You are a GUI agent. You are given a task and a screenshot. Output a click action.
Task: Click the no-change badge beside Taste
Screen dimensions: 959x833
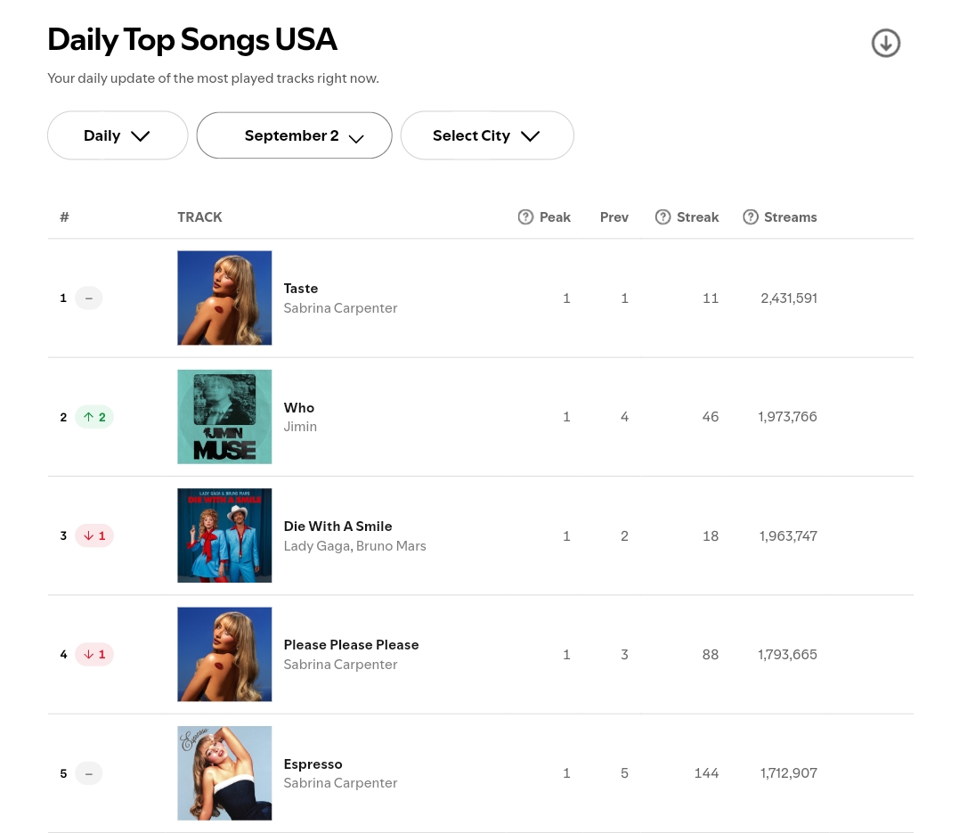(89, 298)
